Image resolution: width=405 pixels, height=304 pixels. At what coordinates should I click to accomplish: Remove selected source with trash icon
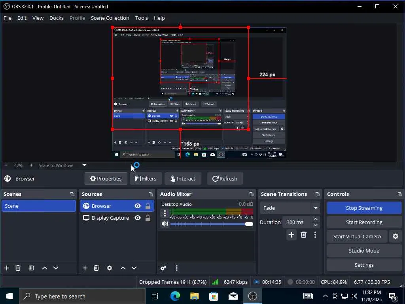tap(96, 268)
